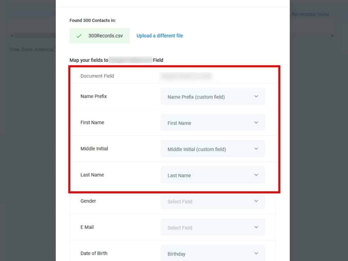Click the green checkmark beside 300Records.csv
Screen dimensions: 348x261
coord(79,36)
